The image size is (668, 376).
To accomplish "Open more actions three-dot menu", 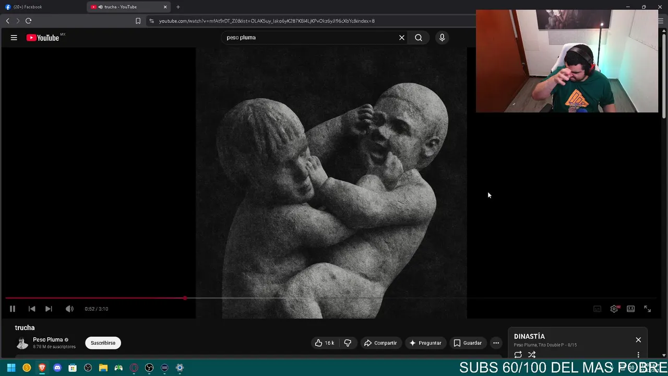I will point(496,343).
